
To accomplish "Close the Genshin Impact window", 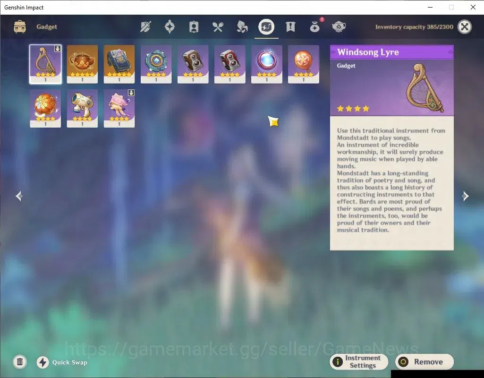I will 473,7.
